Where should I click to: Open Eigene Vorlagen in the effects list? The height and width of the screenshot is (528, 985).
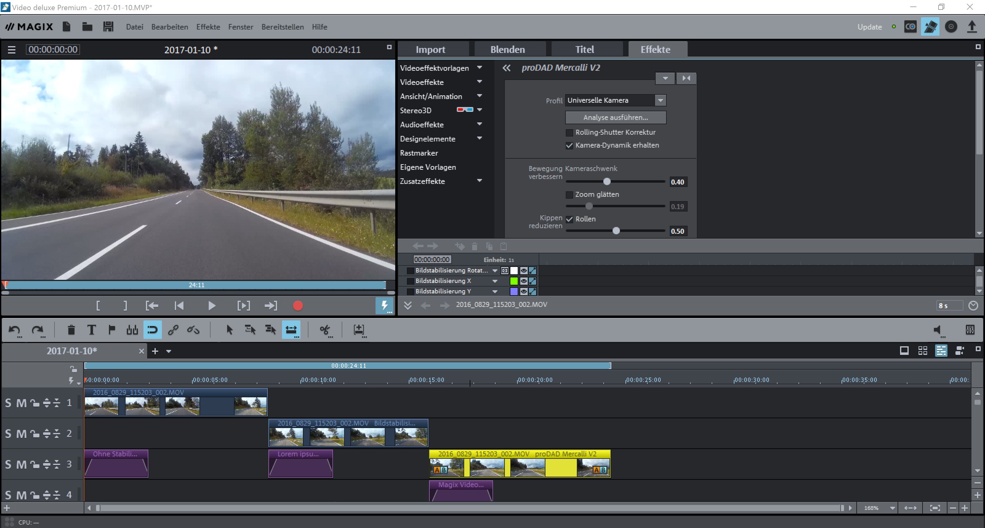(428, 167)
